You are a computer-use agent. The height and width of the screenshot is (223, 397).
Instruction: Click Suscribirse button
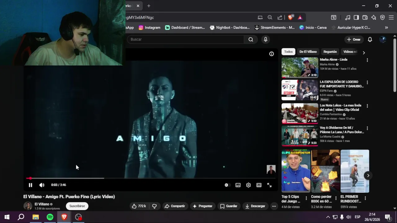(77, 206)
